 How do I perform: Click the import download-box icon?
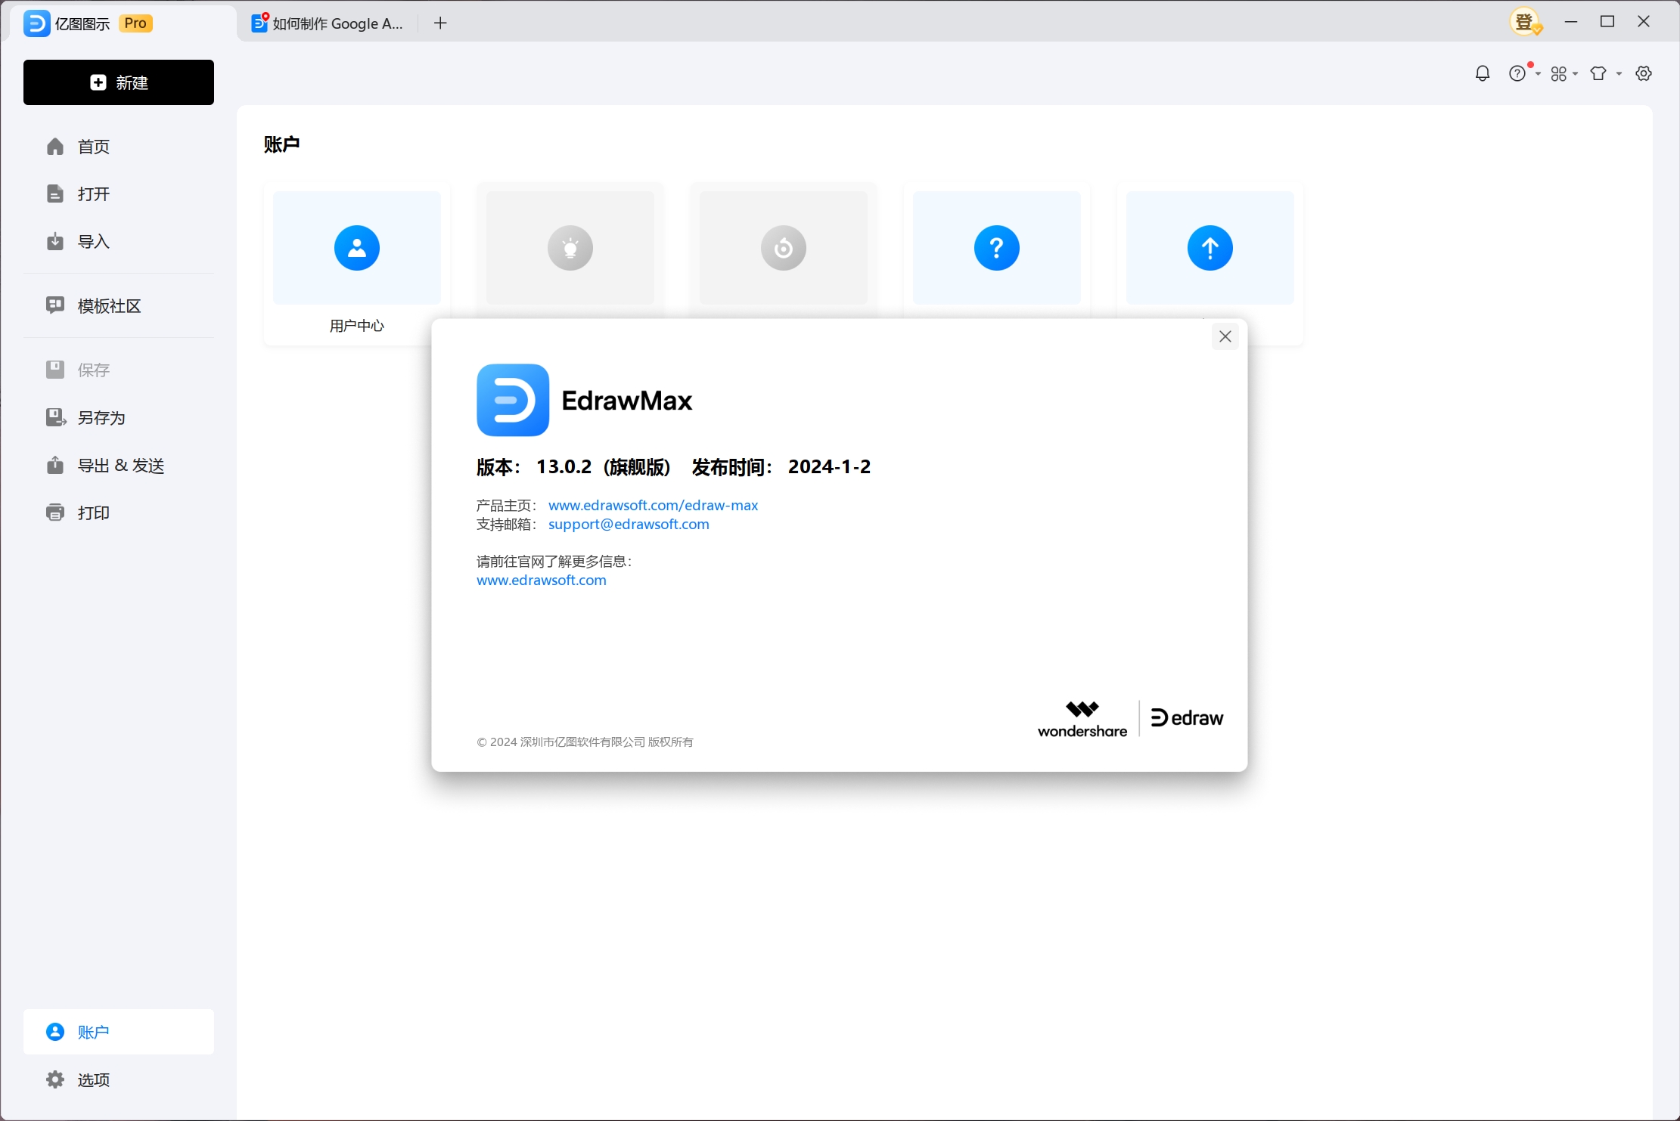(x=55, y=242)
